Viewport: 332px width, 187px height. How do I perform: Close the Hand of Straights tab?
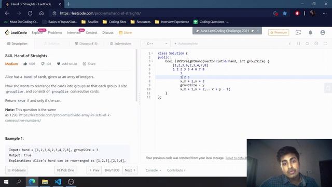pos(60,4)
